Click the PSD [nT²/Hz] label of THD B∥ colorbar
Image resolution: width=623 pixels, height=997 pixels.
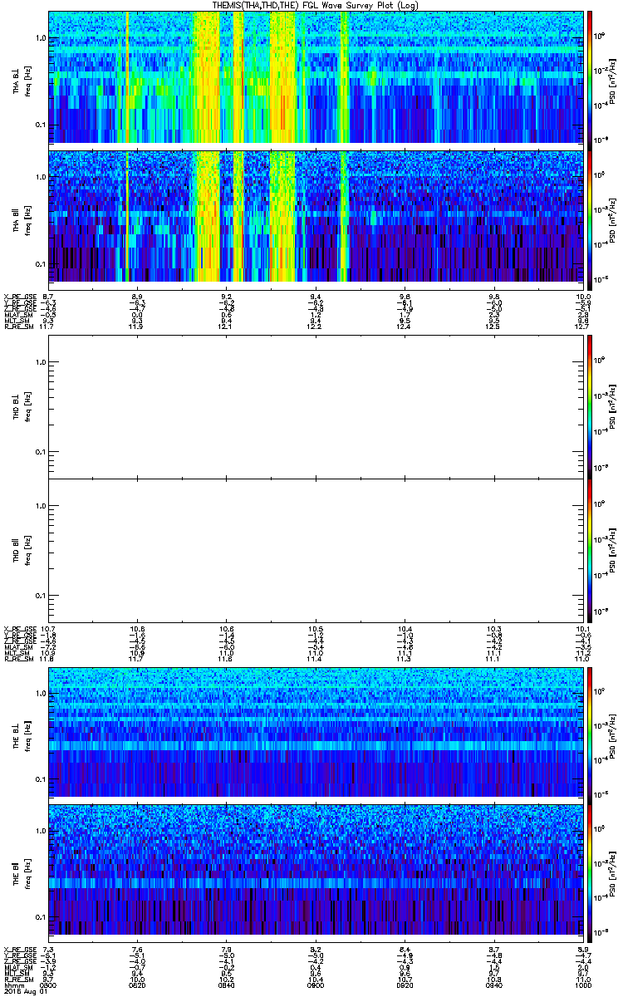(x=612, y=550)
